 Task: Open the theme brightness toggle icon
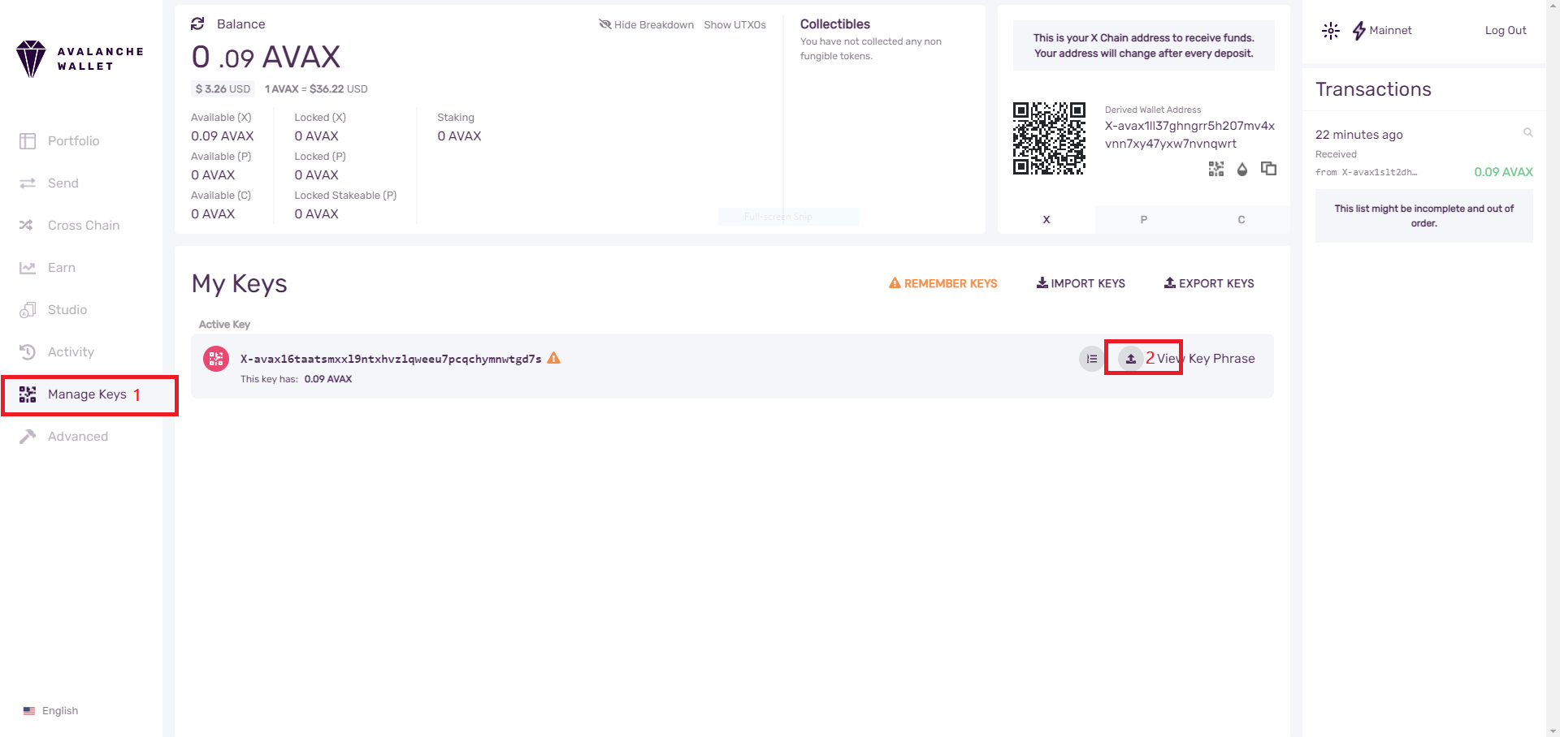[1331, 30]
